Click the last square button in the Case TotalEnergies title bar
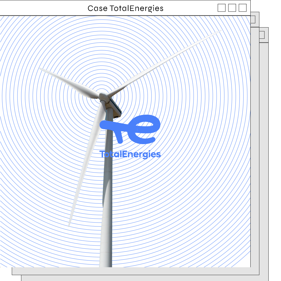 [x=243, y=8]
